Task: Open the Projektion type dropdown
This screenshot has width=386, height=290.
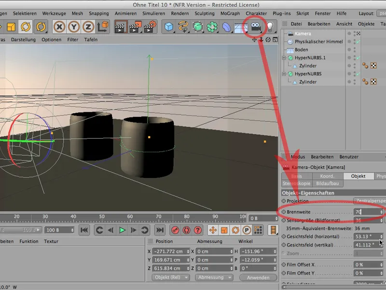Action: pyautogui.click(x=370, y=201)
